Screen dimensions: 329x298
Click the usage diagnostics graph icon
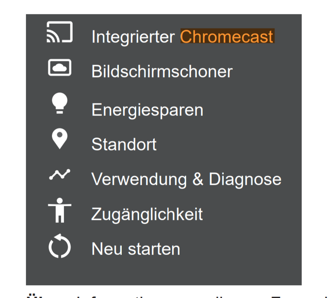(59, 175)
